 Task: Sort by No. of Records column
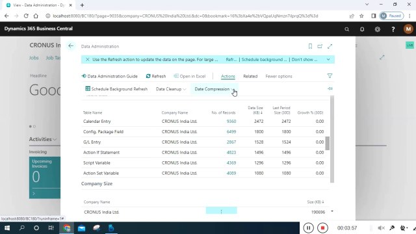pyautogui.click(x=224, y=112)
